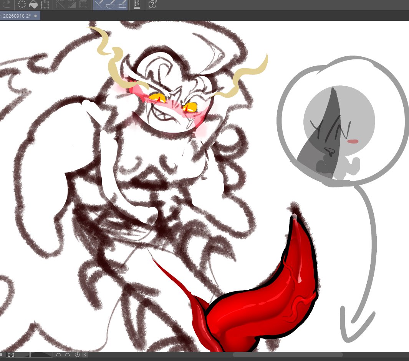Click the Clear (sunburst) icon

coord(22,4)
